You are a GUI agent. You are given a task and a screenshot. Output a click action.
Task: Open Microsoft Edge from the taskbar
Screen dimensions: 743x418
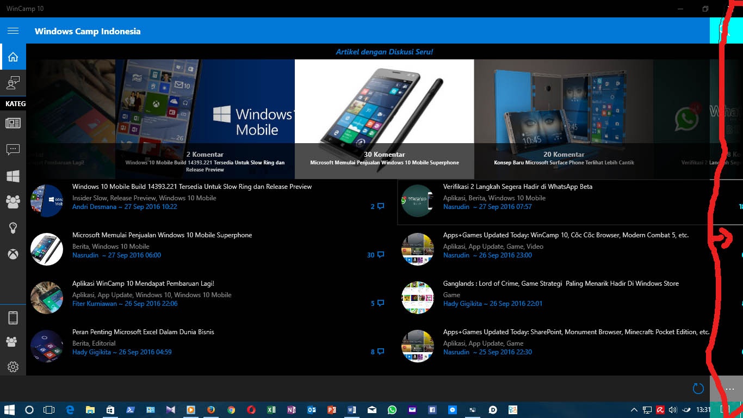[70, 410]
